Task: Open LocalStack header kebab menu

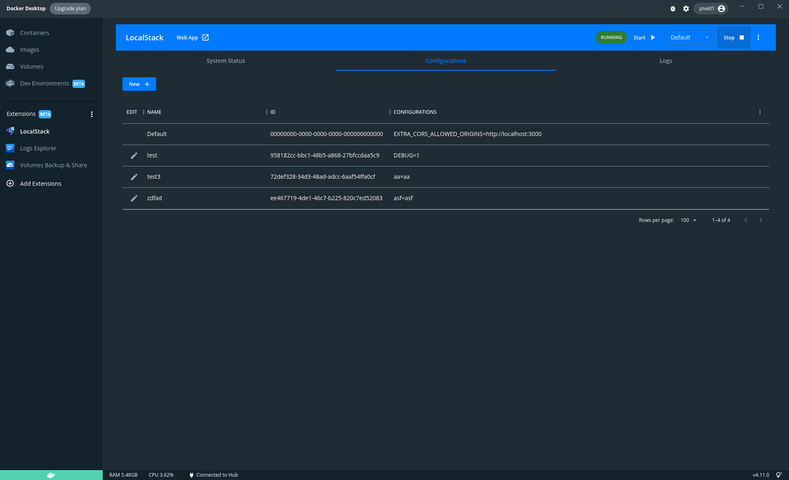Action: 758,37
